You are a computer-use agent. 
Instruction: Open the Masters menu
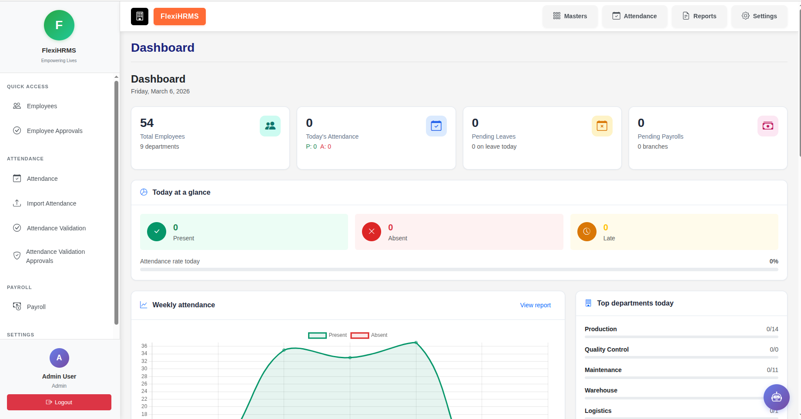570,16
